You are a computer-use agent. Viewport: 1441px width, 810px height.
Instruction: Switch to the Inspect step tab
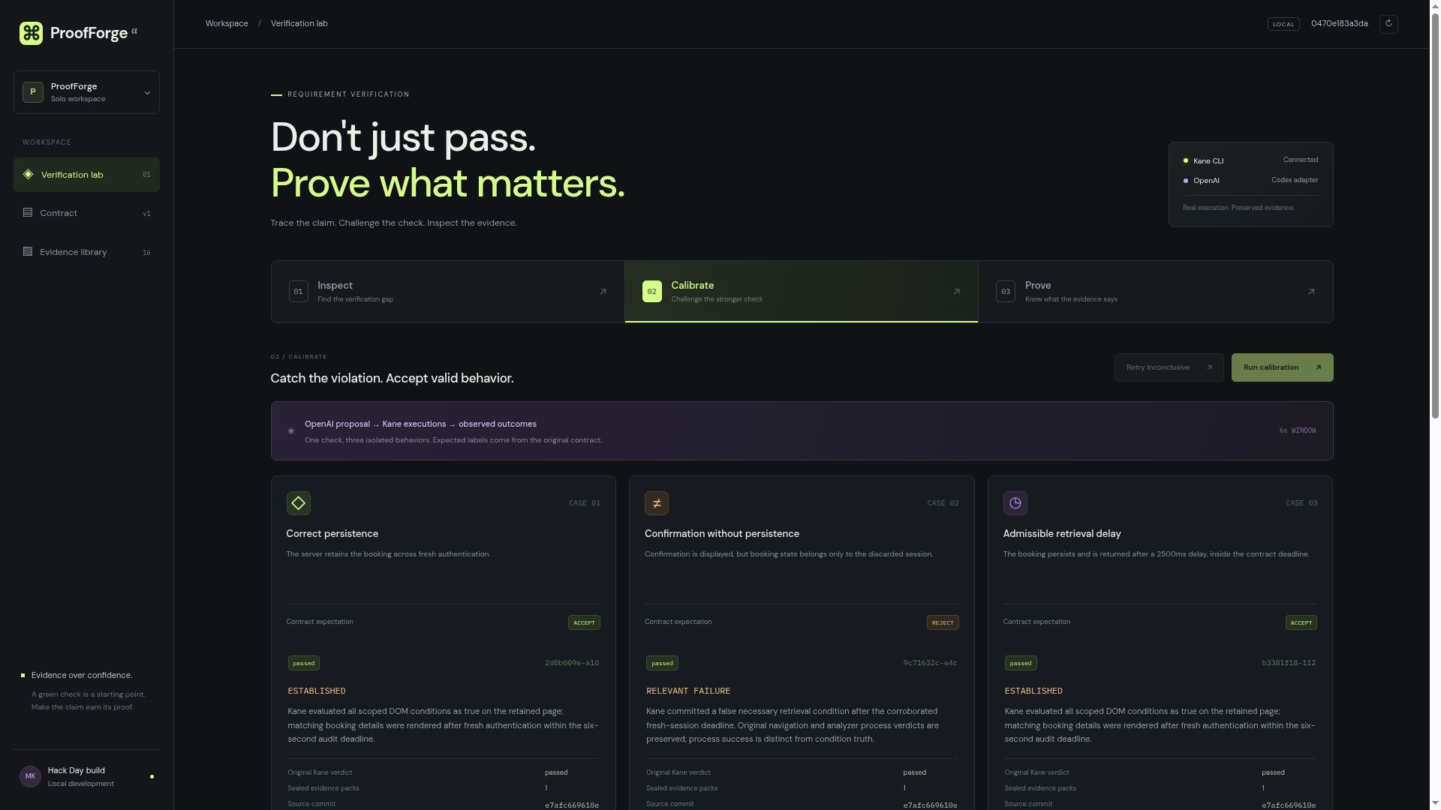[448, 292]
